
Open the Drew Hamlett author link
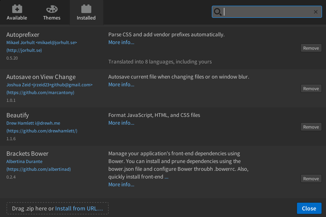point(33,123)
